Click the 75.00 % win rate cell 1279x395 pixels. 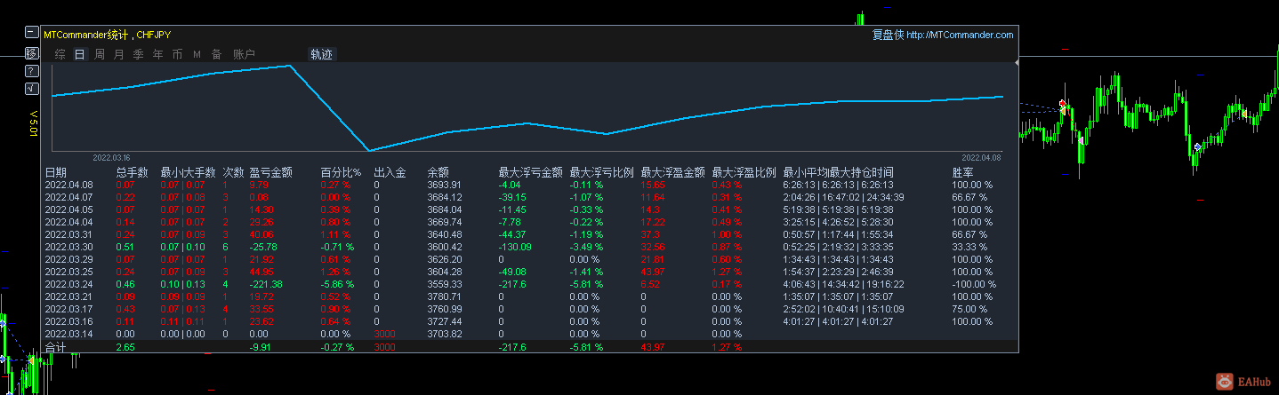[x=971, y=309]
